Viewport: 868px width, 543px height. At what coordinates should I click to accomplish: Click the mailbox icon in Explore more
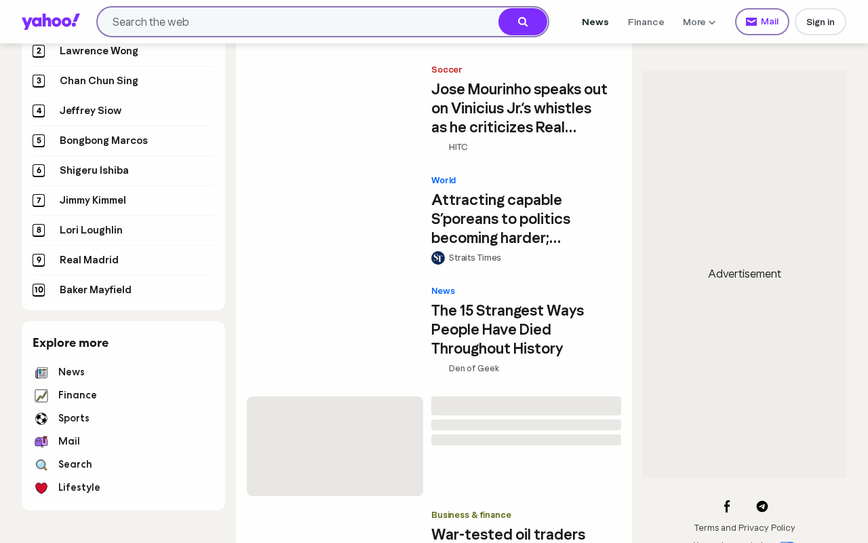coord(41,442)
